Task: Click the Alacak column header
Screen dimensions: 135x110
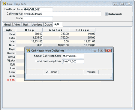Action: (x=56, y=30)
